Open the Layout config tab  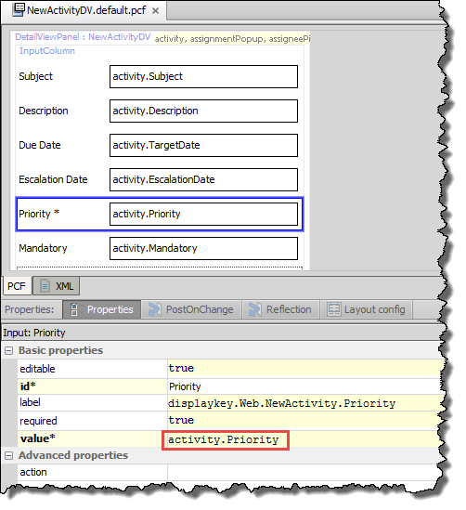[367, 309]
